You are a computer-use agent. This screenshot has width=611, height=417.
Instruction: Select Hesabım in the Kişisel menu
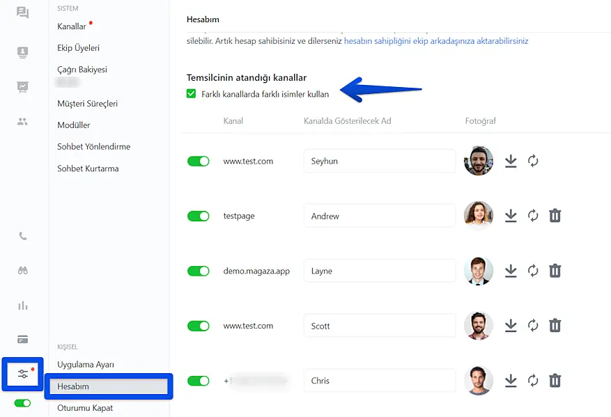click(73, 386)
